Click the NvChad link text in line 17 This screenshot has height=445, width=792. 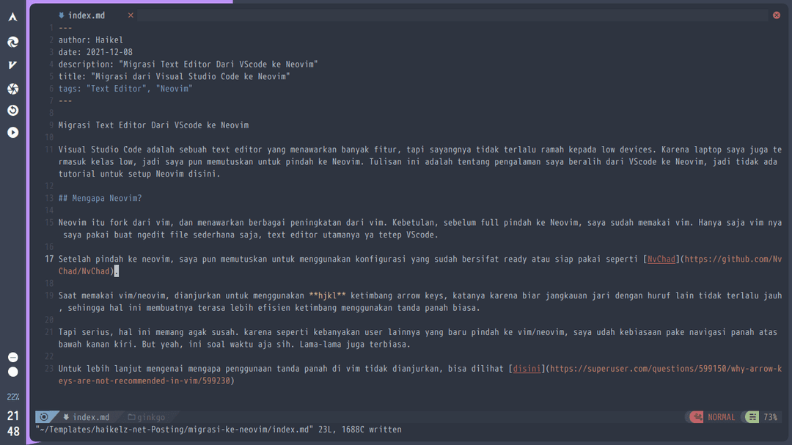[661, 259]
